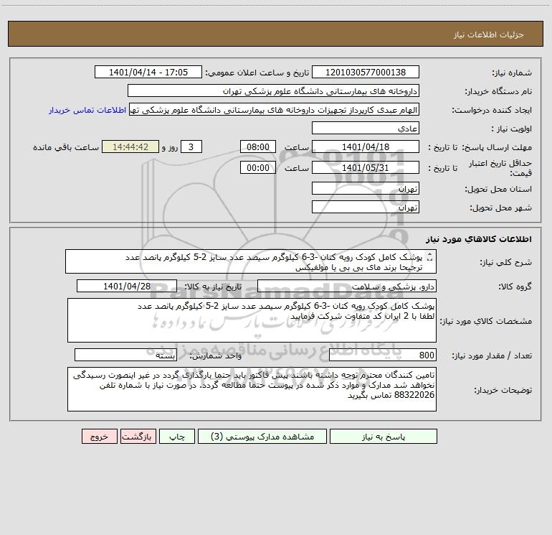Click the 'ایجاد کننده درخواست:' label

[492, 110]
